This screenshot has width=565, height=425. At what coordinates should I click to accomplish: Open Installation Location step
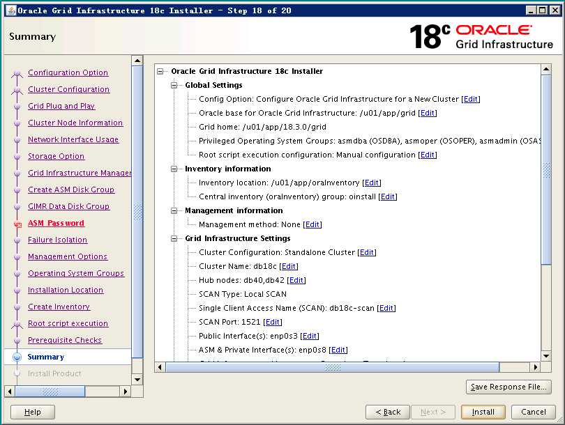point(66,290)
